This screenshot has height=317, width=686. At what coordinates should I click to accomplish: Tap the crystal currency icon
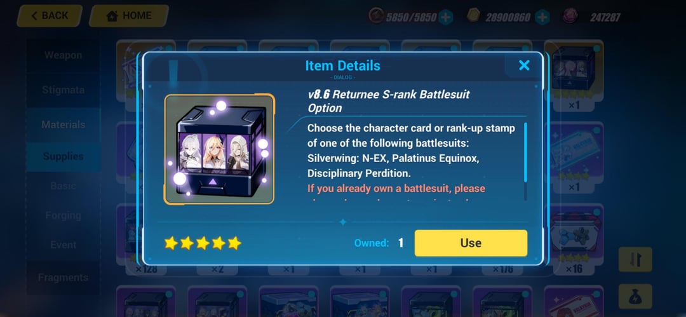tap(570, 17)
